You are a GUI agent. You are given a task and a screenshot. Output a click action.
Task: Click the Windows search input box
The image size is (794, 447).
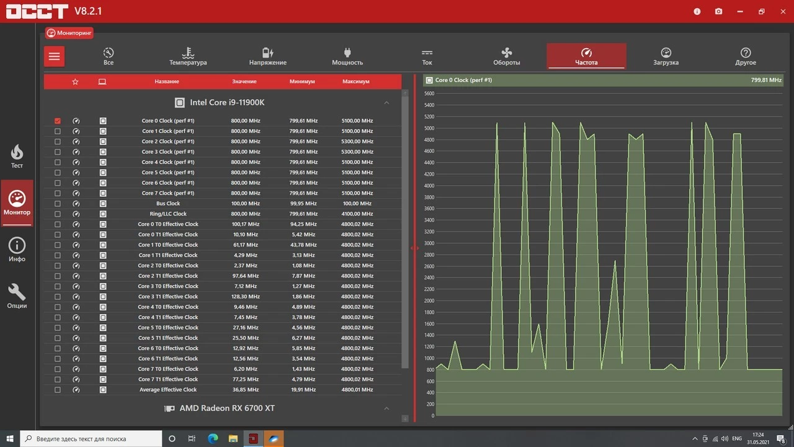tap(91, 438)
